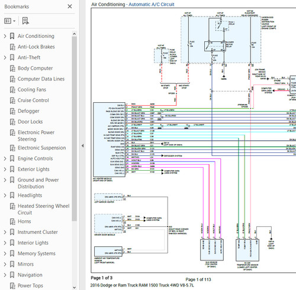Expand the Interior Lights bookmark
This screenshot has height=290, width=296.
[5, 243]
